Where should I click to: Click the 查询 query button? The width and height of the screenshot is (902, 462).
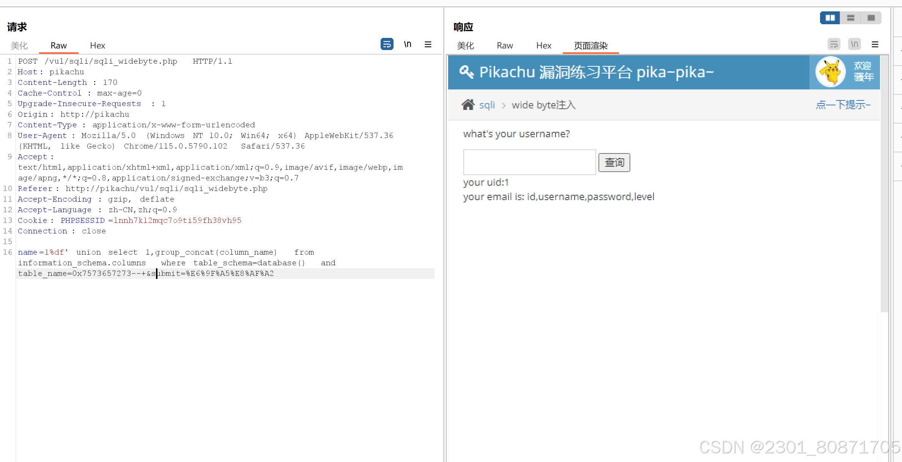[614, 163]
